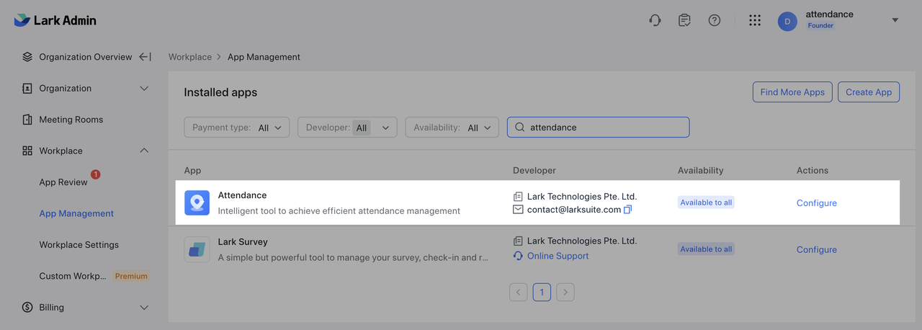Viewport: 922px width, 330px height.
Task: Collapse the sidebar with the arrow icon
Action: (145, 57)
